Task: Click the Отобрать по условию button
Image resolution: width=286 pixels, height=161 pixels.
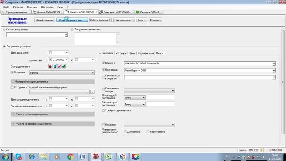Action: click(72, 20)
